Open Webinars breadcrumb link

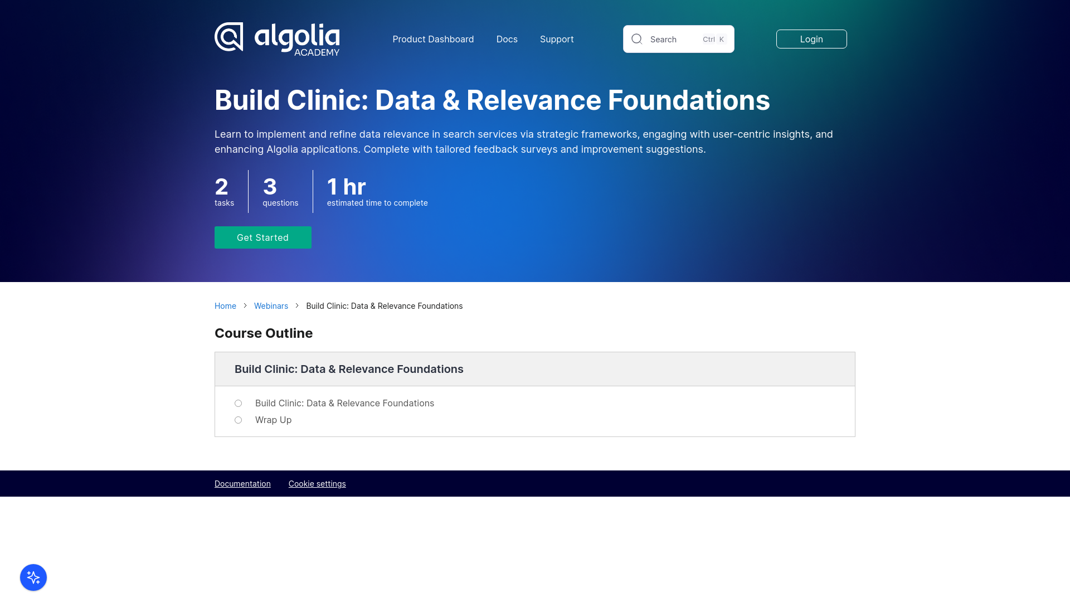271,306
